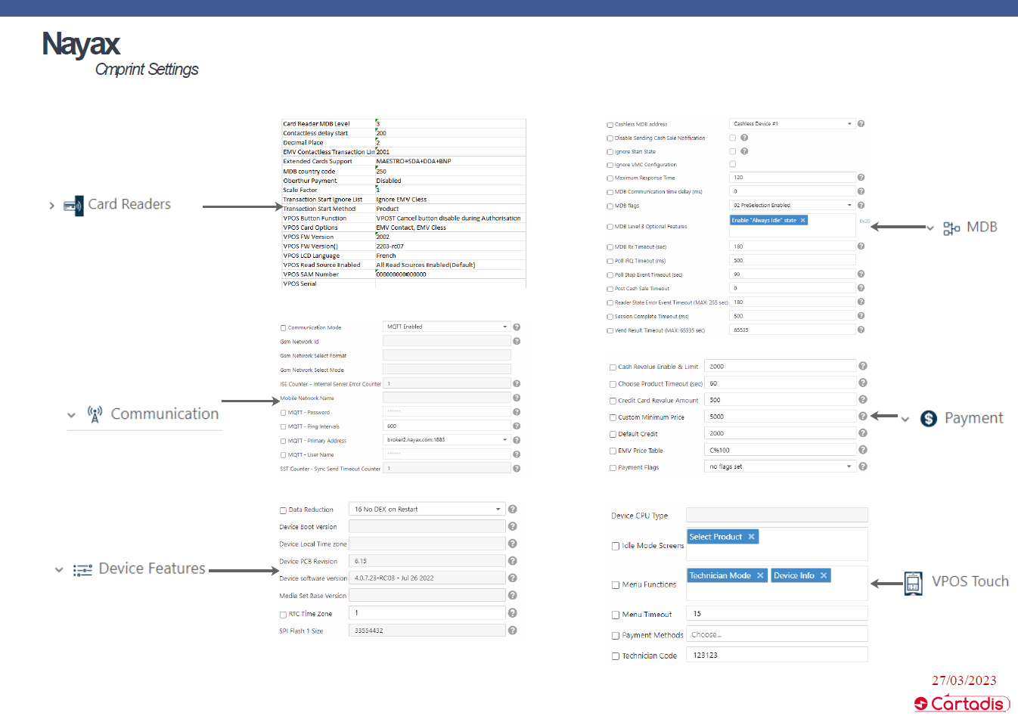Remove the Device Info tag
The image size is (1018, 719).
click(824, 575)
